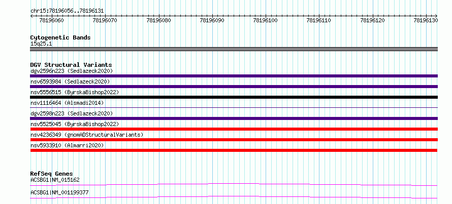Click the red bar under nsv5525045
The height and width of the screenshot is (204, 452).
click(234, 129)
